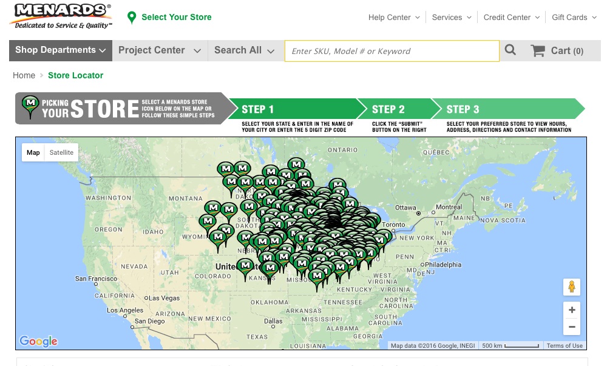Click the 'STEP 1' heading

pos(258,109)
